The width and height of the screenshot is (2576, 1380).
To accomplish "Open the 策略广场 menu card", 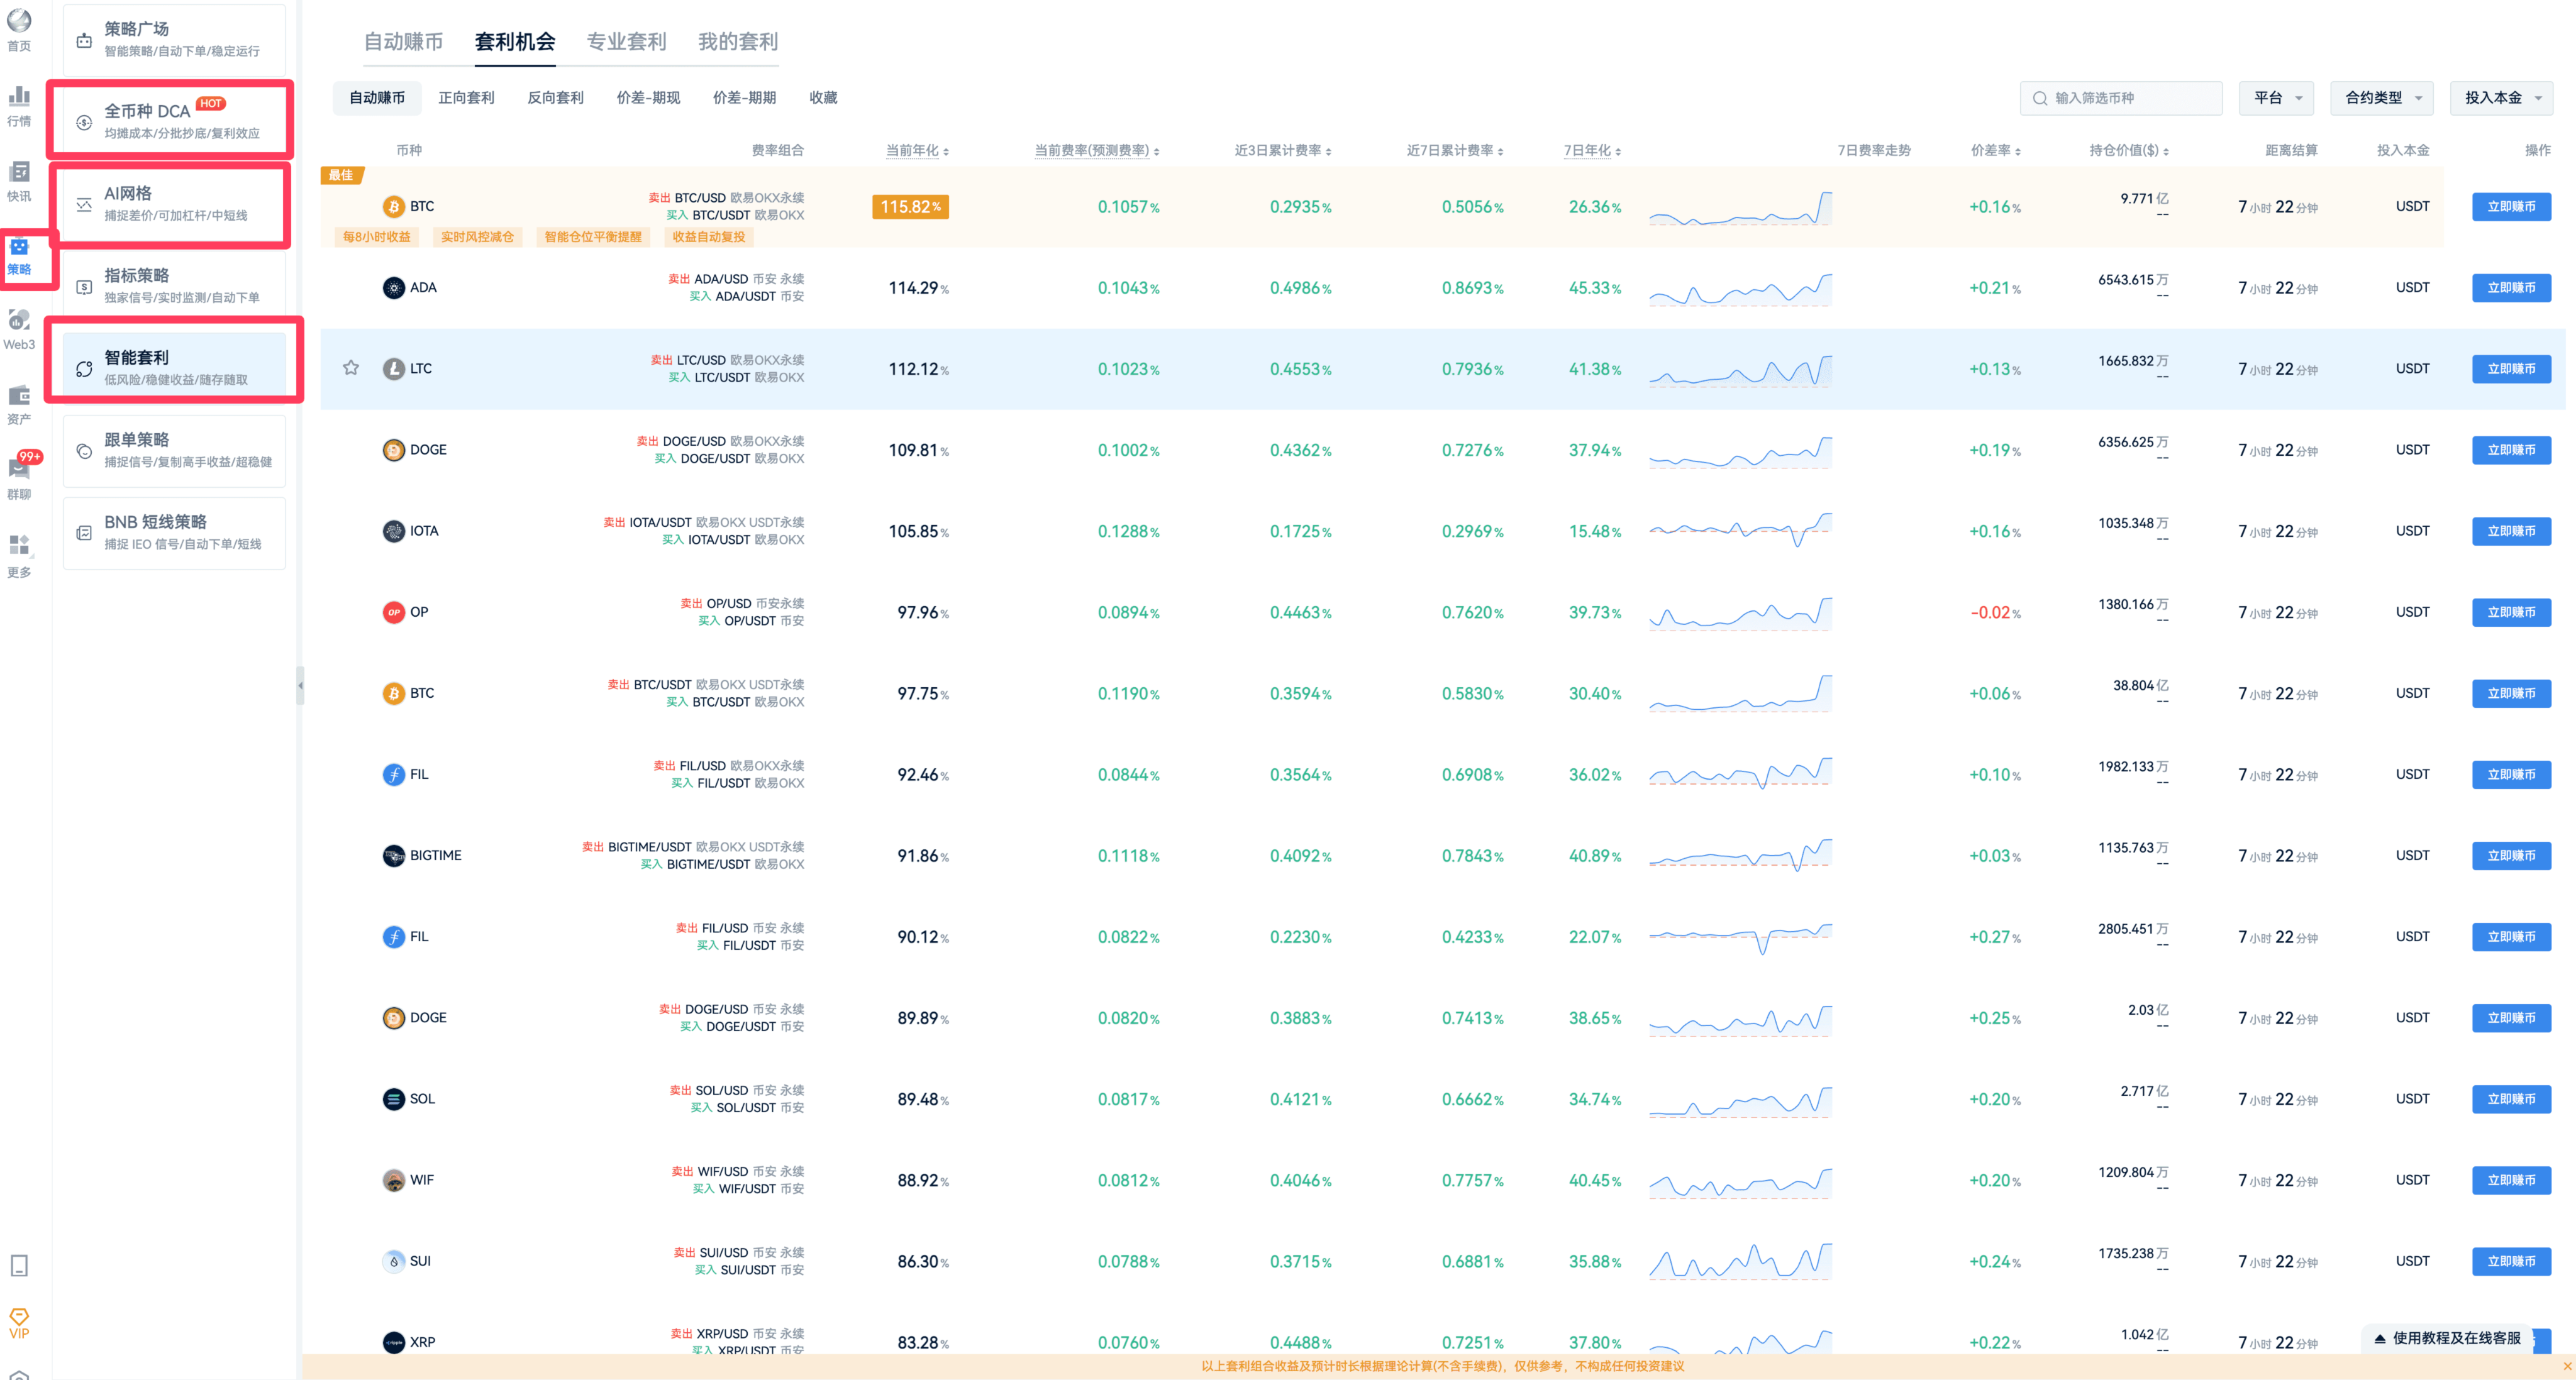I will click(x=174, y=39).
